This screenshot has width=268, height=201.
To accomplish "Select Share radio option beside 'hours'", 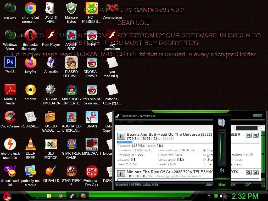I will click(204, 160).
